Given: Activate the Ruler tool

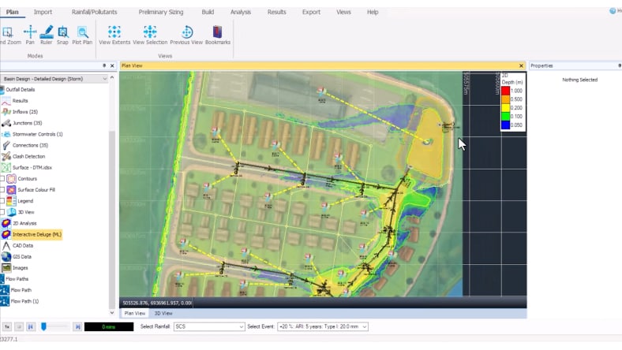Looking at the screenshot, I should 46,35.
